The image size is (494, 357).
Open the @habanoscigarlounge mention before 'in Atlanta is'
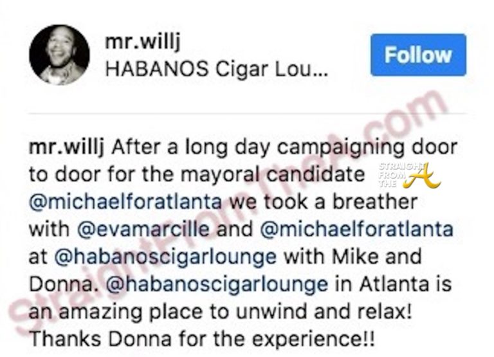pos(217,284)
